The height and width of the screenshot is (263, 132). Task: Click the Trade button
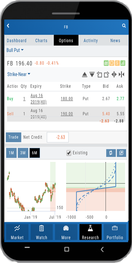tap(14, 137)
